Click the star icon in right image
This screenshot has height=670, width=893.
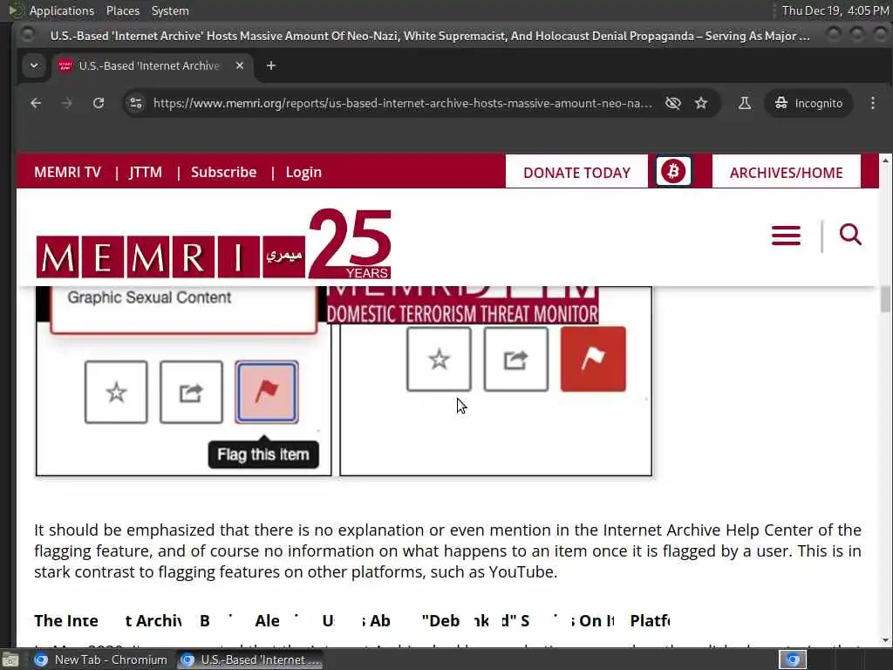[440, 359]
